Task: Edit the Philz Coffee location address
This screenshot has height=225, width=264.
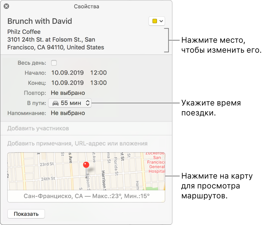Action: pos(55,40)
